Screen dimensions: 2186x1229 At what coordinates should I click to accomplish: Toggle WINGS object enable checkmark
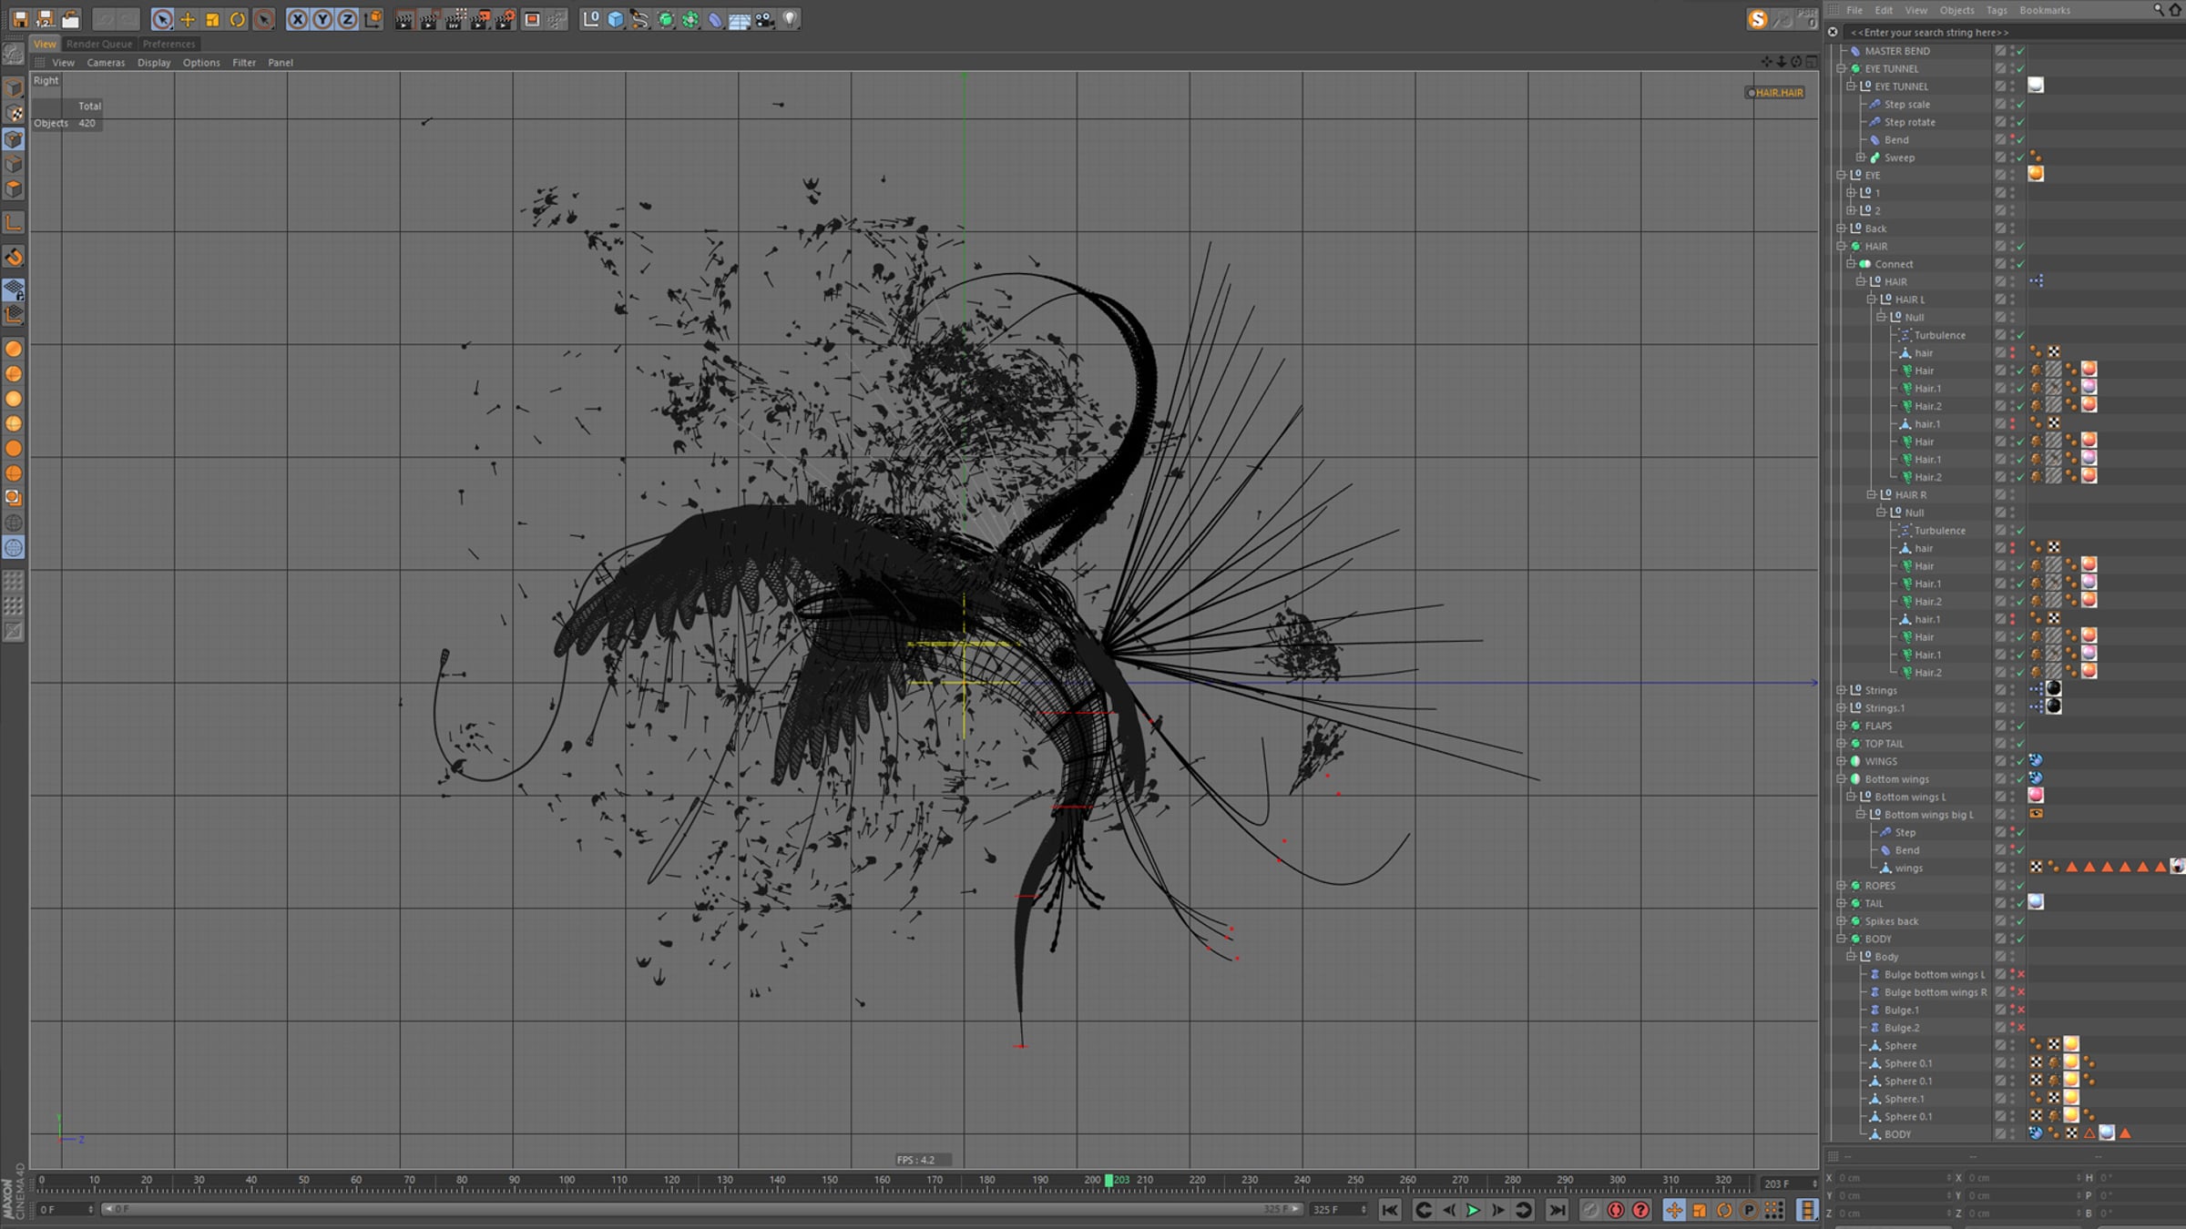click(x=2021, y=761)
